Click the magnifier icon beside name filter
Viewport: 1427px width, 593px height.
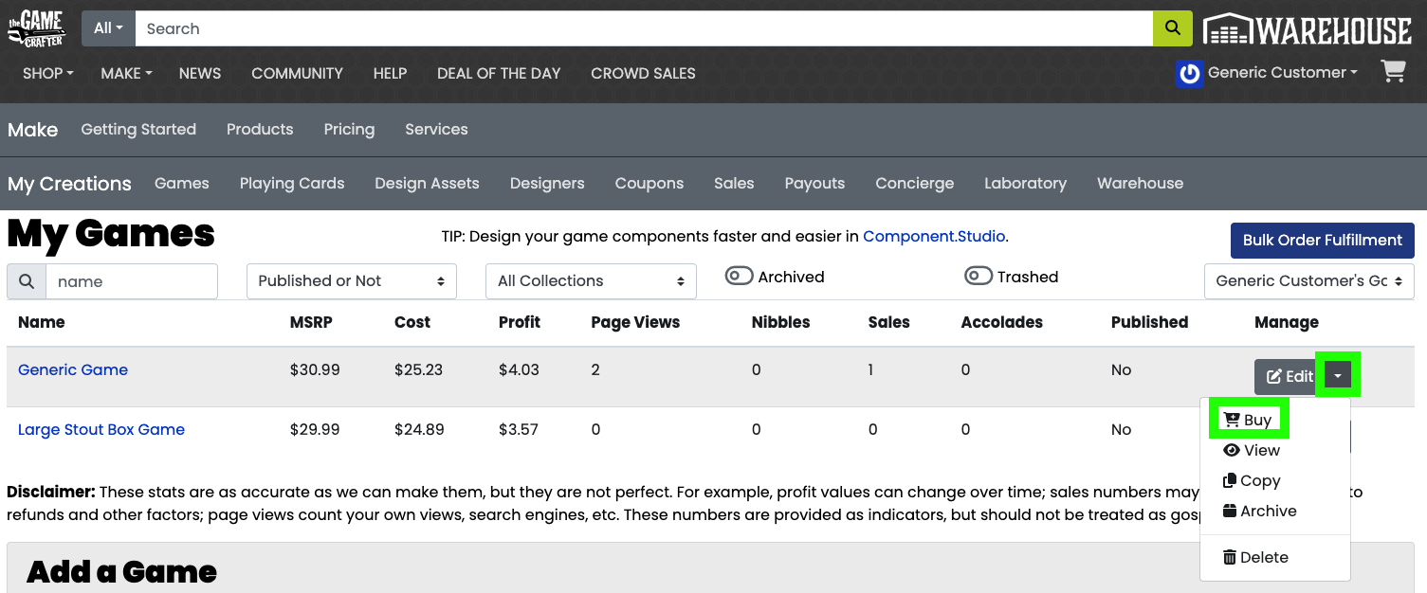[27, 281]
